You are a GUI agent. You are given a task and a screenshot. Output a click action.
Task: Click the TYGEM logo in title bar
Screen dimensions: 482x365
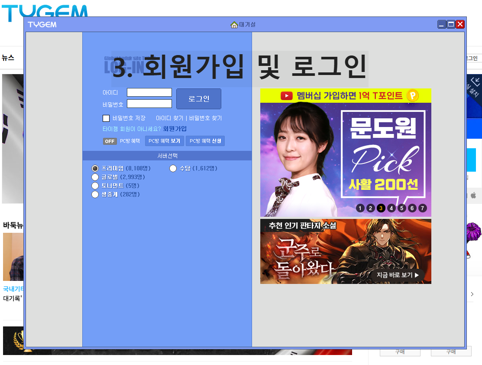click(42, 25)
